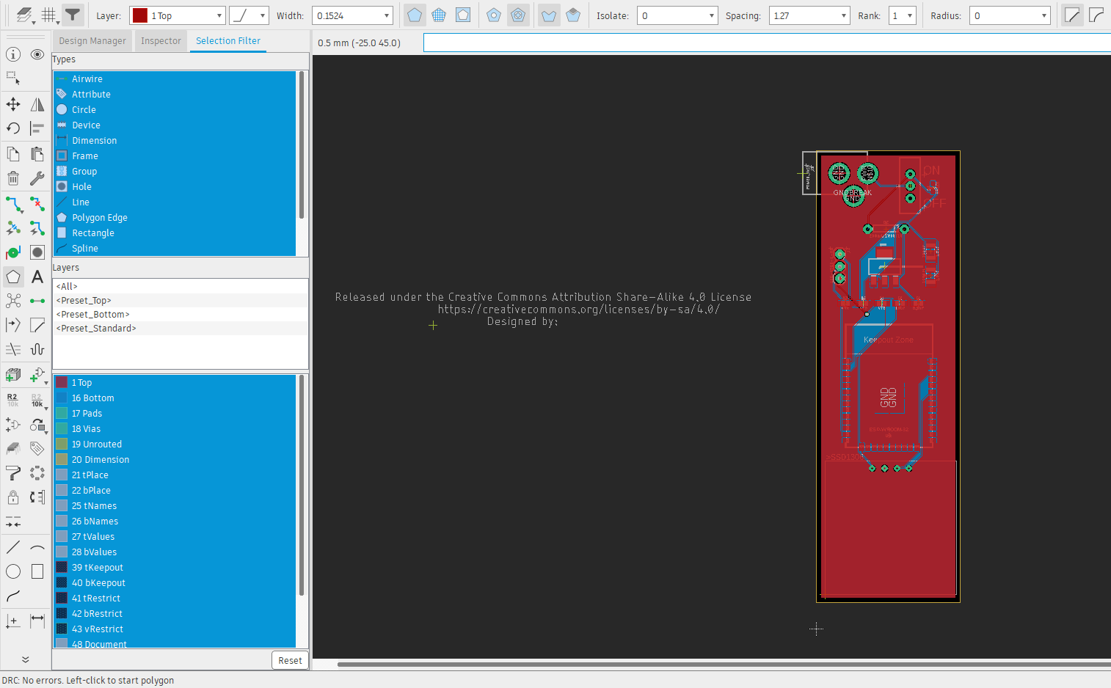Select the Lock tool
The image size is (1111, 688).
(x=13, y=497)
